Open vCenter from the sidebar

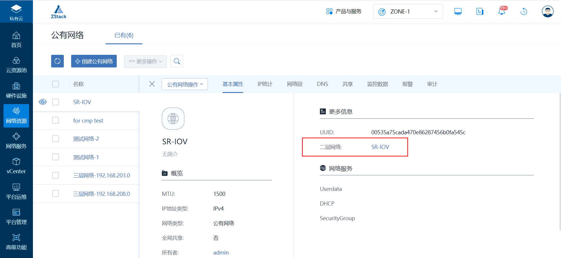coord(16,166)
